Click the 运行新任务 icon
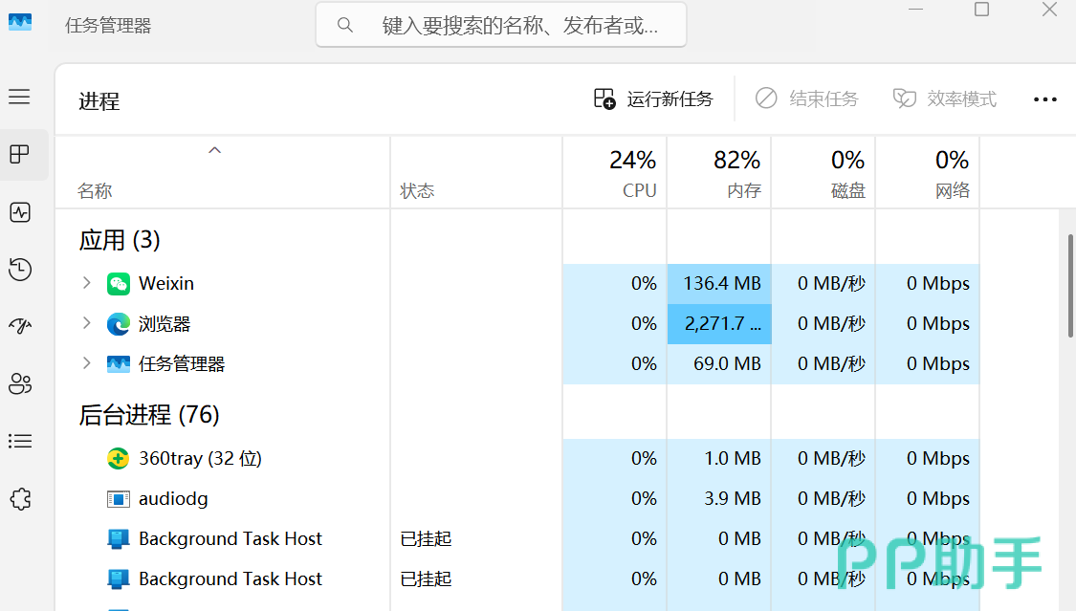Screen dimensions: 1076x611 (604, 98)
